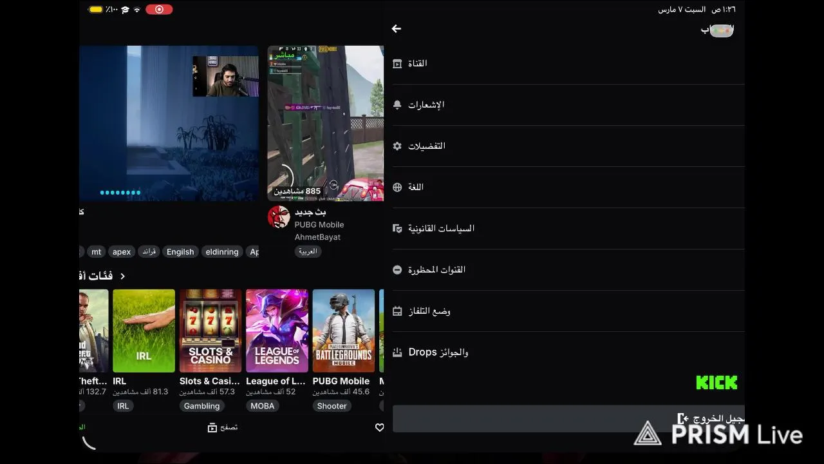
Task: Open the AhmetBayat channel name link
Action: (x=317, y=237)
